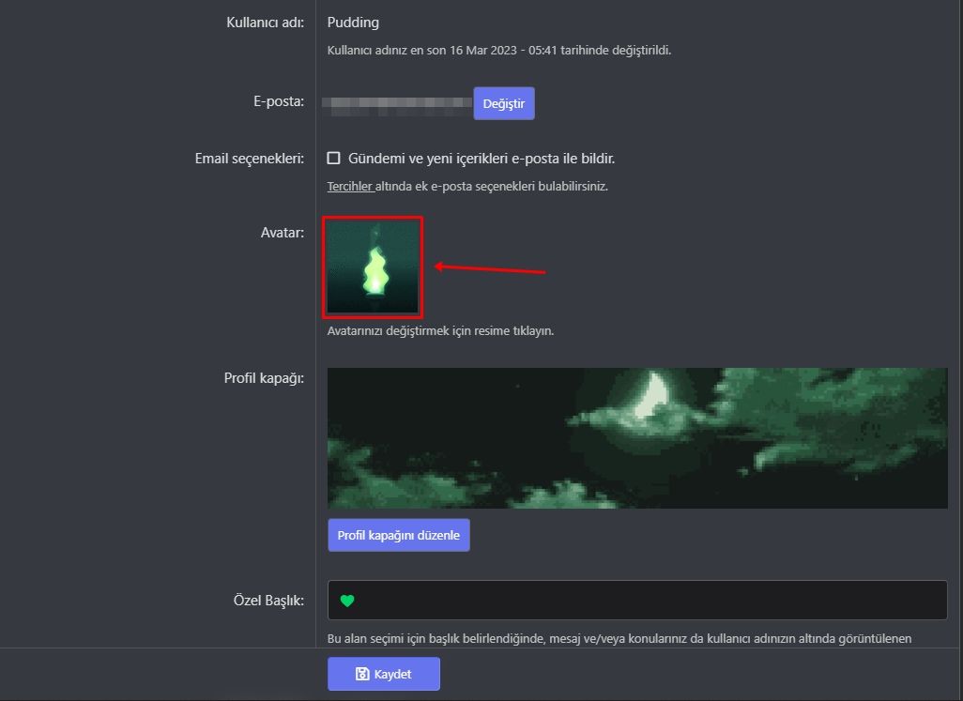Click the floppy disk icon in Kaydet
Viewport: 963px width, 701px height.
tap(362, 674)
